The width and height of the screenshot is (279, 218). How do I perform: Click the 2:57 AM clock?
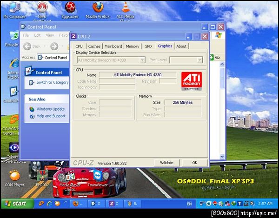coord(266,204)
